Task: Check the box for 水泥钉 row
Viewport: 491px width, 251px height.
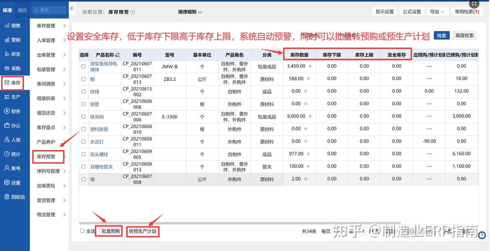Action: pos(83,142)
